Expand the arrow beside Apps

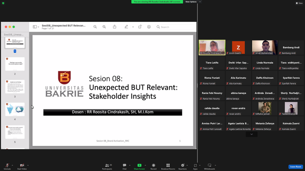200,165
